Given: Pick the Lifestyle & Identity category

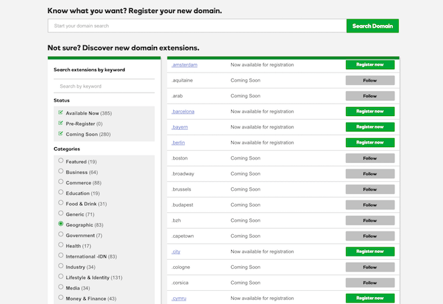Looking at the screenshot, I should click(x=61, y=277).
